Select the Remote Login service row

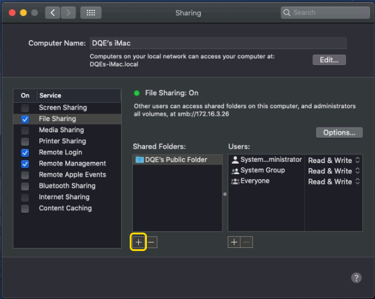67,153
